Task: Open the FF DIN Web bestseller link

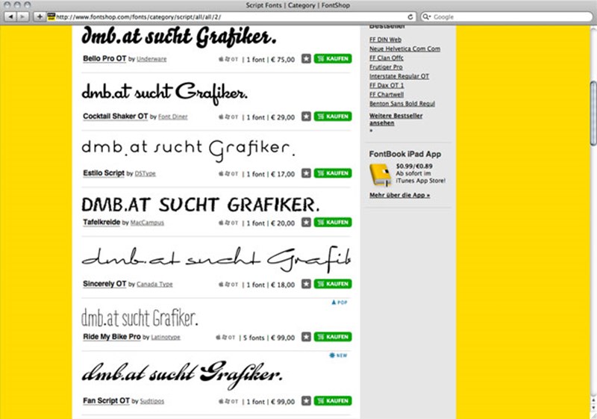Action: pos(385,40)
